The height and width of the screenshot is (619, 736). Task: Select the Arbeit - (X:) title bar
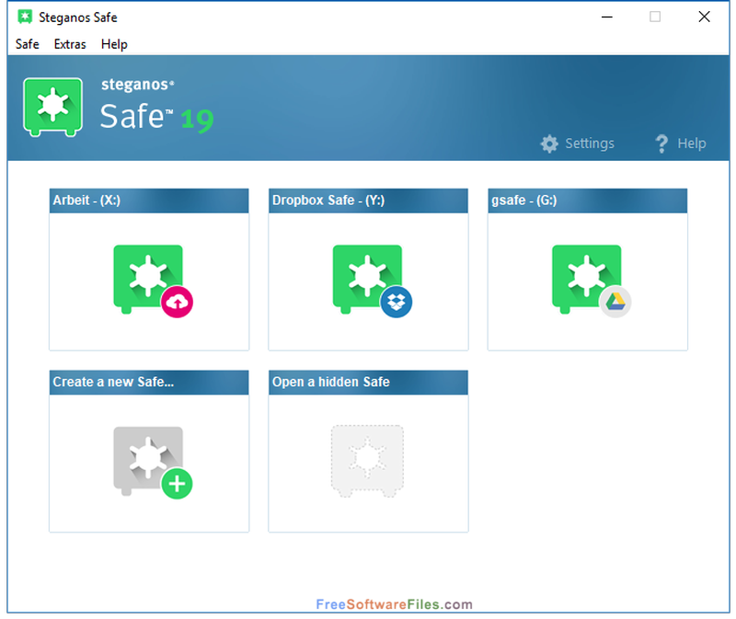pos(149,201)
